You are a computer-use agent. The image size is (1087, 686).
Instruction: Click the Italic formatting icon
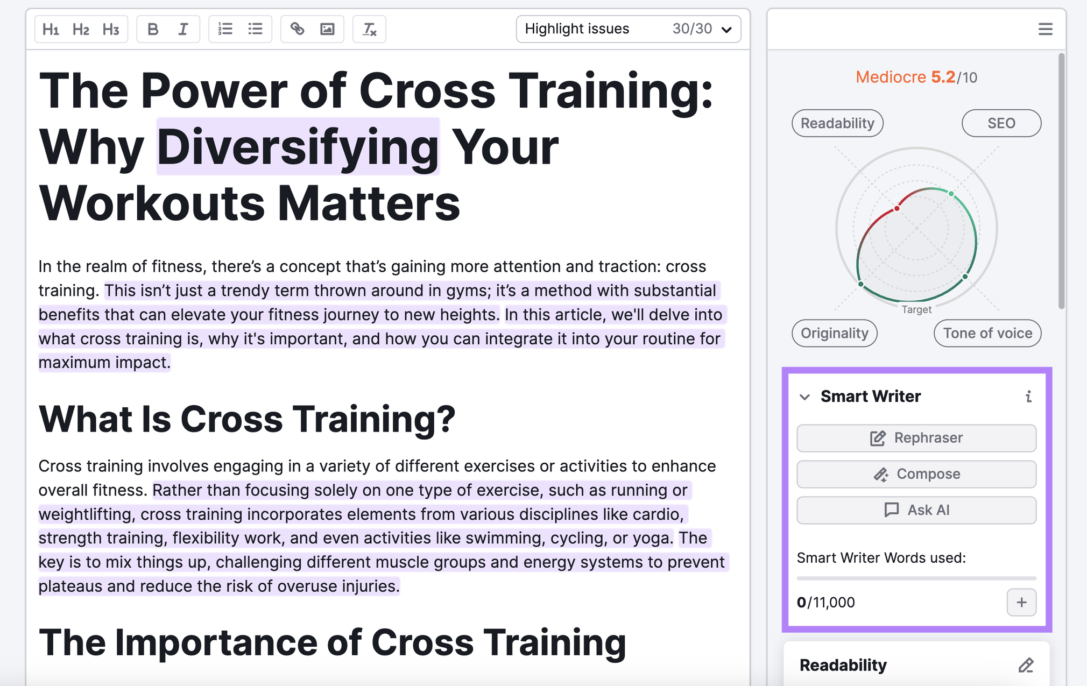click(182, 30)
